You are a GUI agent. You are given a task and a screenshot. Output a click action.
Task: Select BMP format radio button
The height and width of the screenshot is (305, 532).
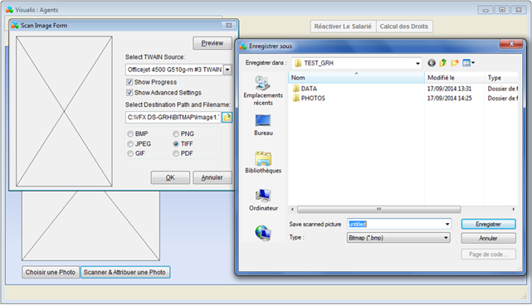pos(130,134)
